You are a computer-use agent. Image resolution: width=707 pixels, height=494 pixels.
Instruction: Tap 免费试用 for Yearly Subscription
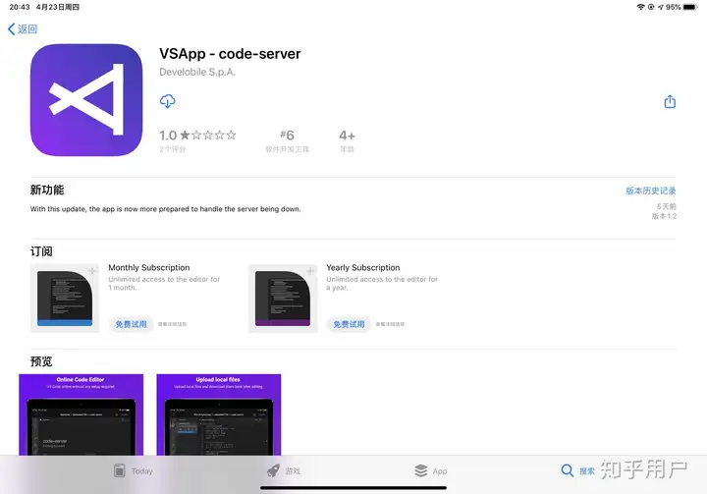(x=349, y=324)
